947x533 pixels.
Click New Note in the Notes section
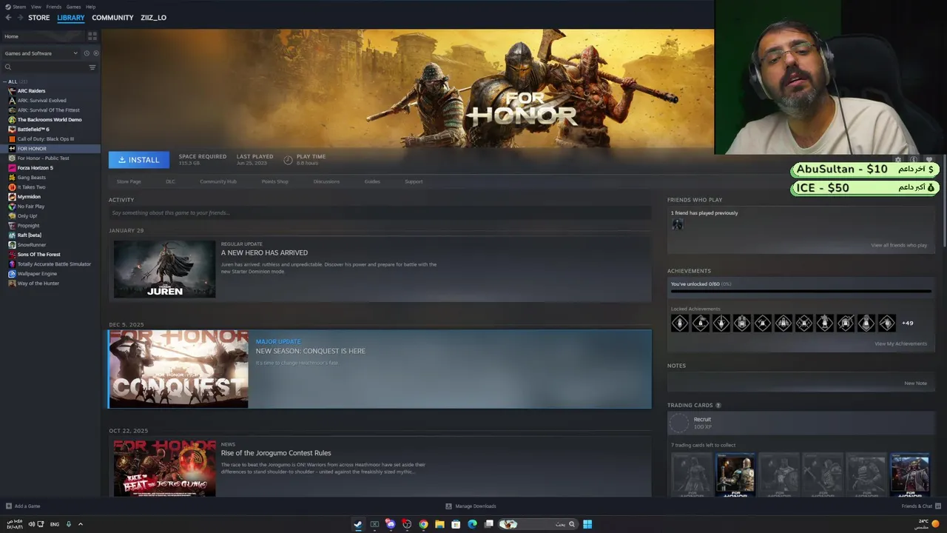pyautogui.click(x=915, y=383)
